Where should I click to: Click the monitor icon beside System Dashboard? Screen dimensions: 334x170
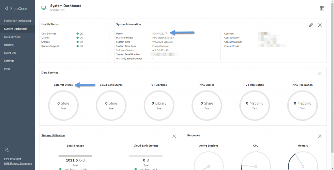pyautogui.click(x=44, y=8)
